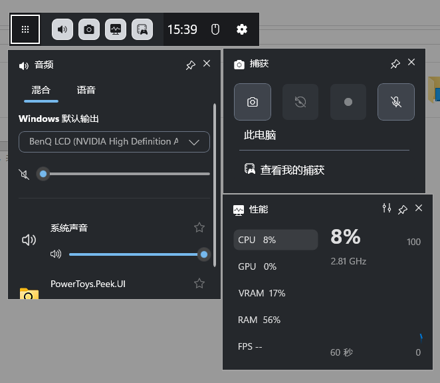This screenshot has height=383, width=440.
Task: Click the mouse click-through icon
Action: coord(215,29)
